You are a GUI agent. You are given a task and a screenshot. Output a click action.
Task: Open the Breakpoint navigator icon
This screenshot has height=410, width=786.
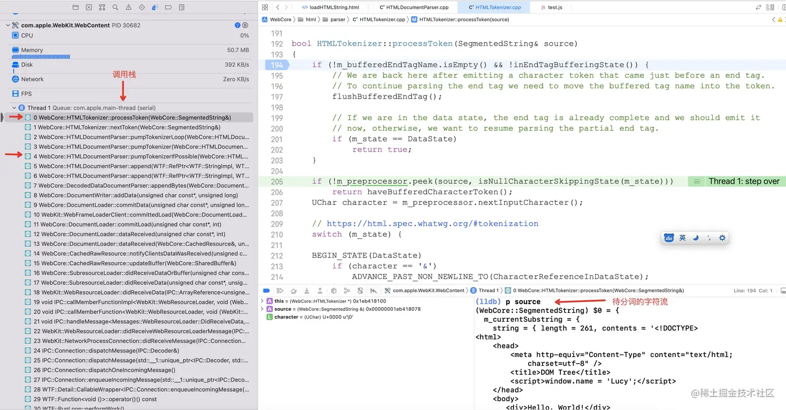click(168, 7)
